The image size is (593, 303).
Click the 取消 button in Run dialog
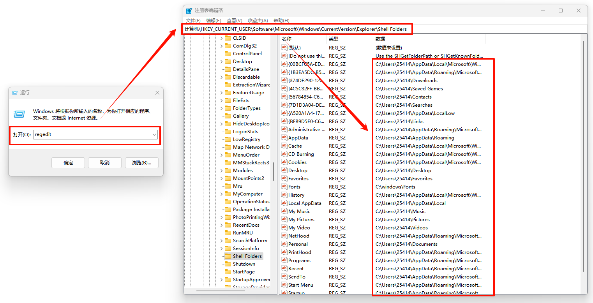coord(105,163)
